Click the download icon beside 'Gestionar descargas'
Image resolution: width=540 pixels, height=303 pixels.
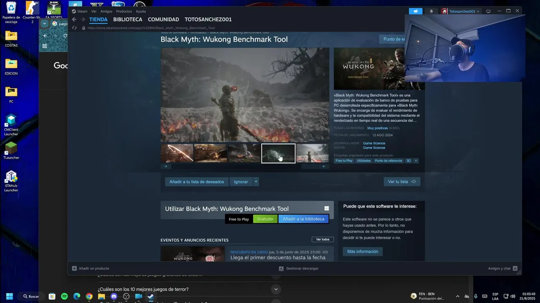(x=281, y=268)
